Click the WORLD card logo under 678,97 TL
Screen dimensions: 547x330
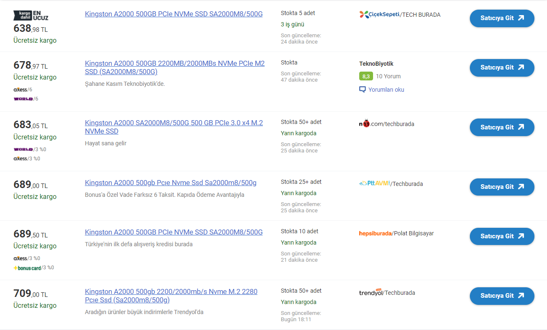(x=23, y=99)
